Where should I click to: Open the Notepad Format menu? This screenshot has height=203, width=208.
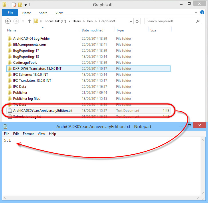click(x=28, y=134)
